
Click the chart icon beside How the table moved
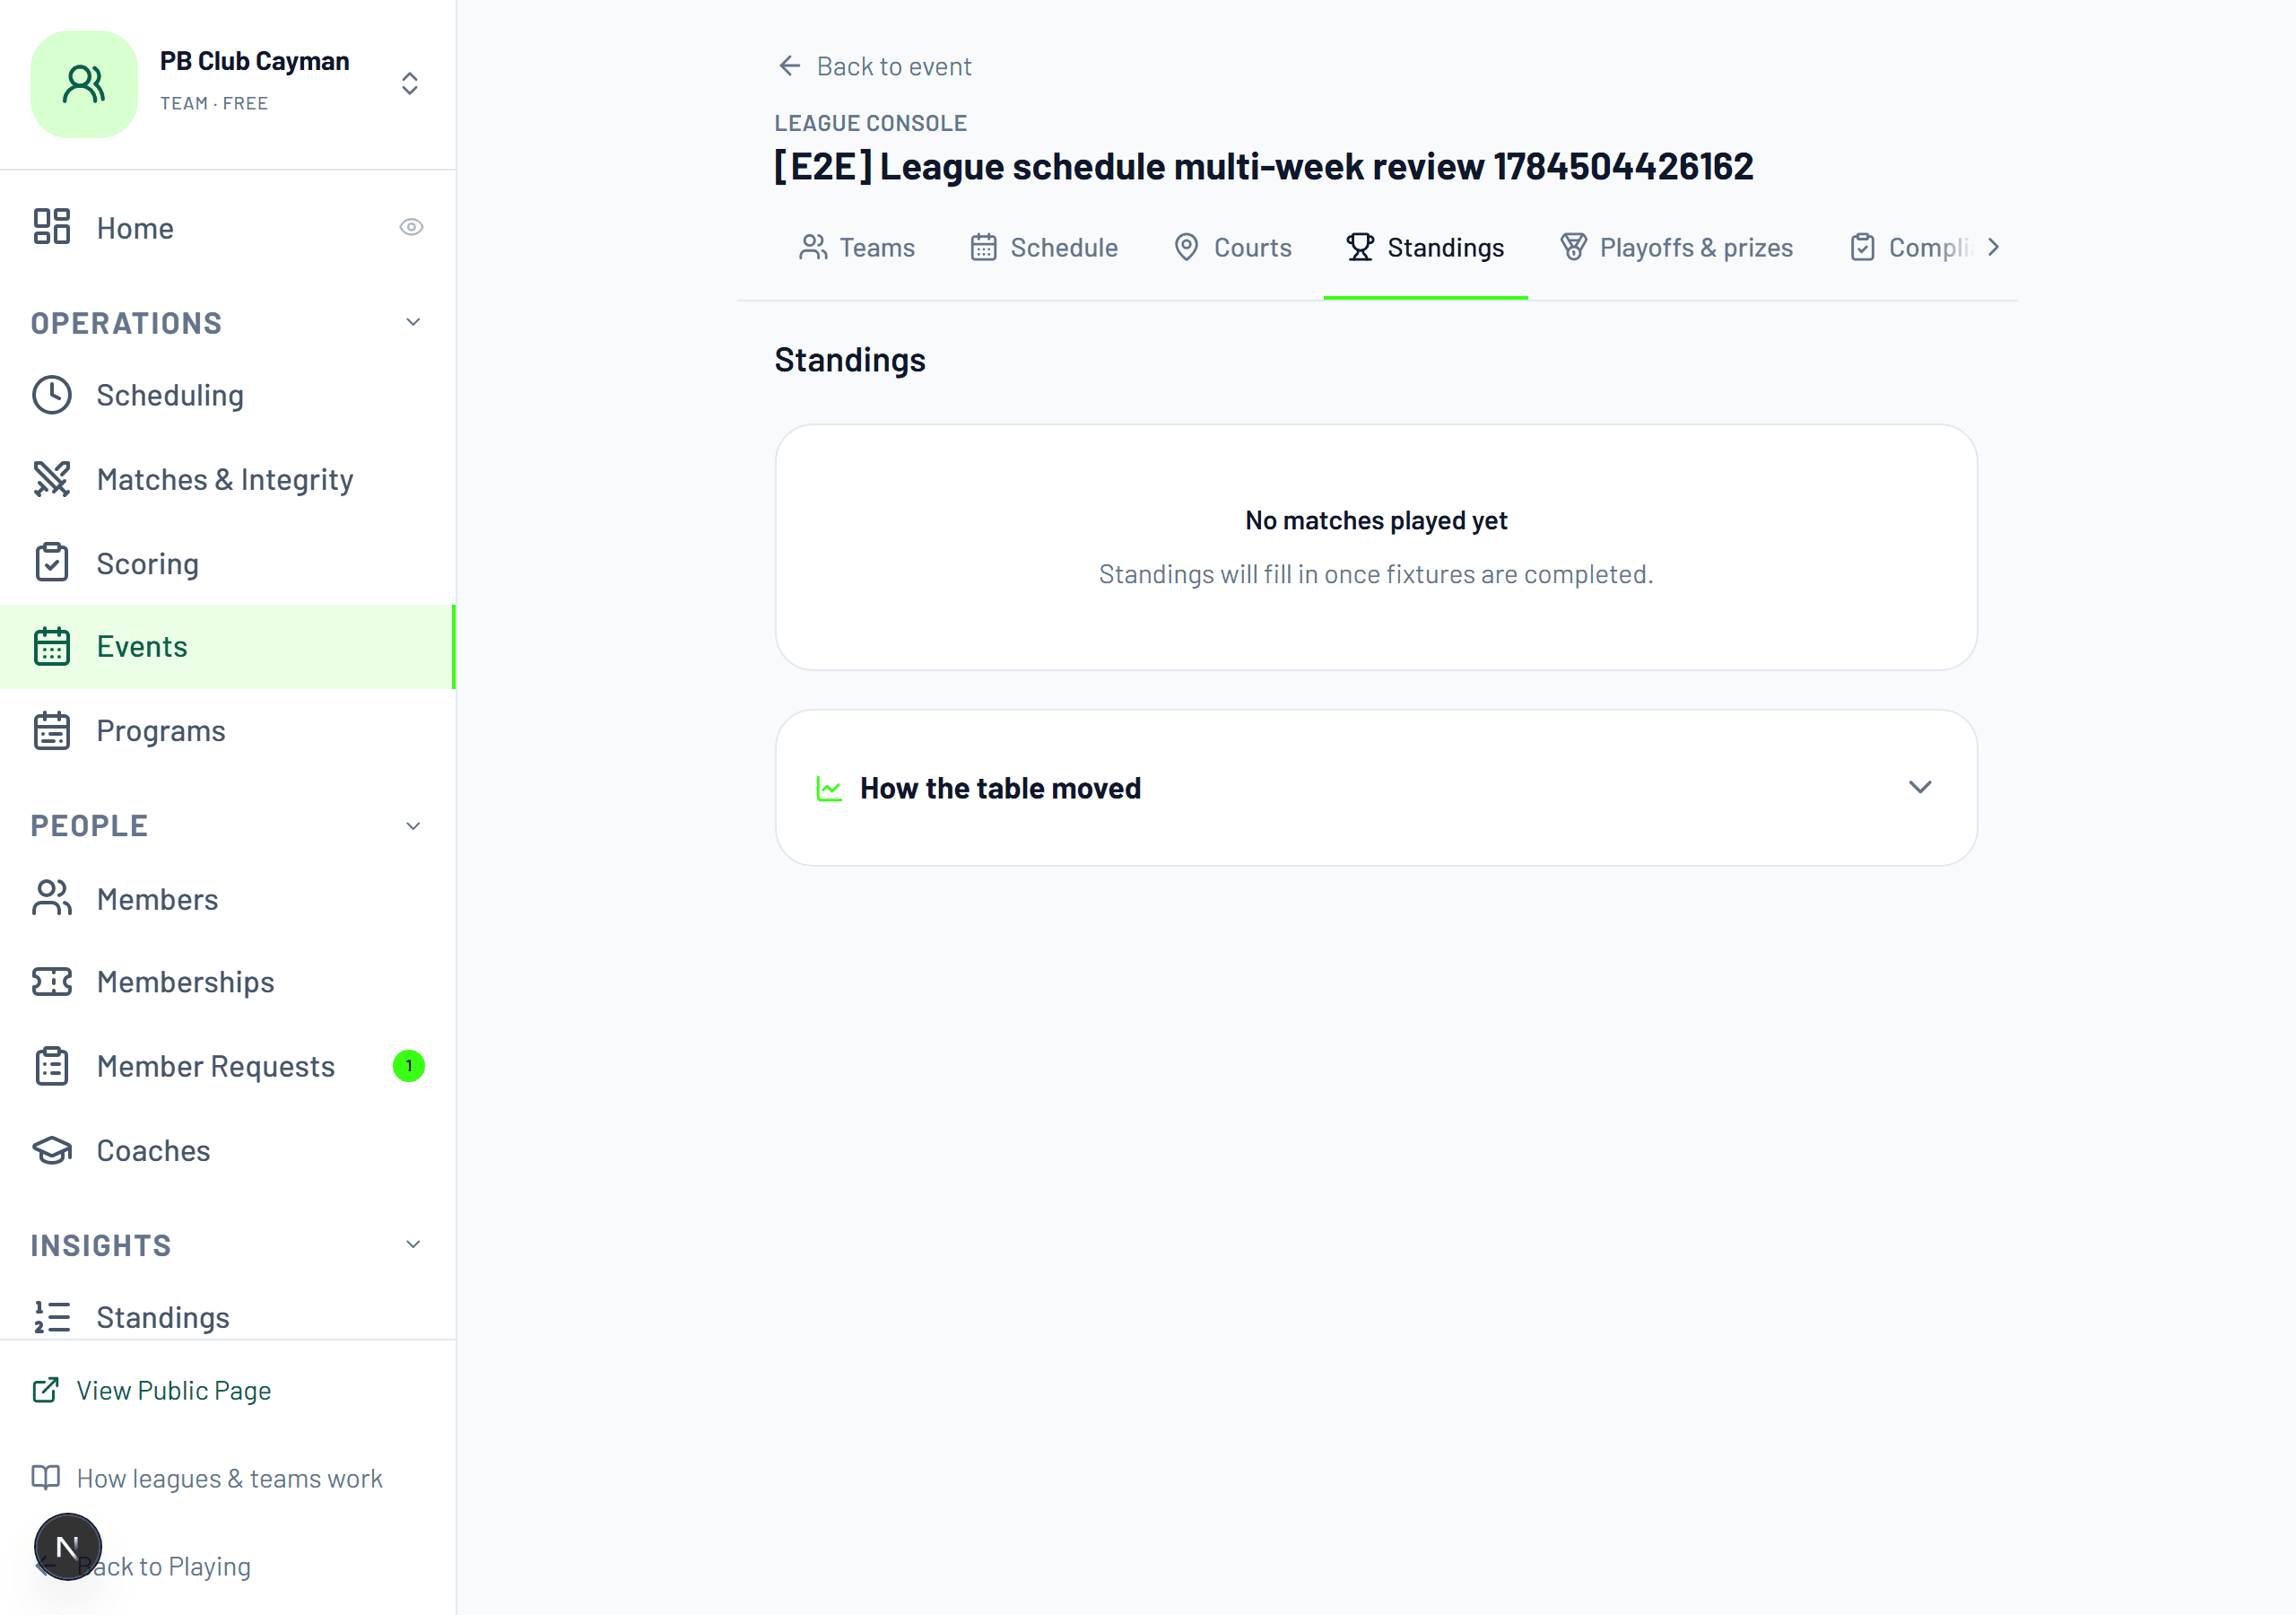[x=829, y=789]
